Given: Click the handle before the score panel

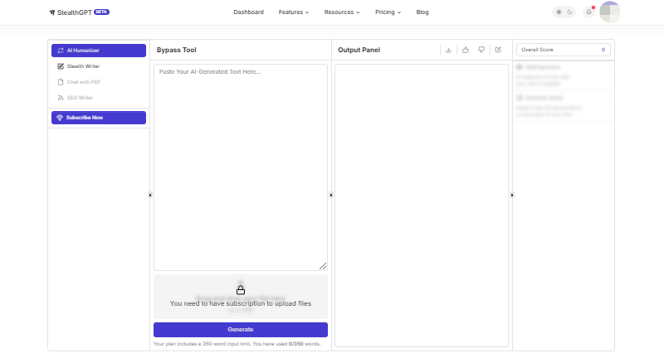Looking at the screenshot, I should click(x=512, y=195).
